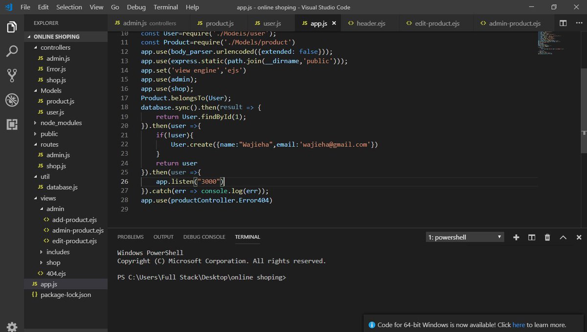This screenshot has height=332, width=587.
Task: Kill the terminal using the trash icon
Action: [547, 237]
